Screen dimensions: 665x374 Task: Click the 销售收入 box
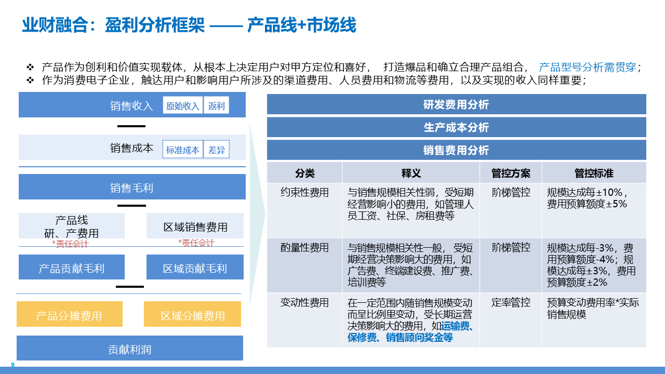tap(132, 105)
